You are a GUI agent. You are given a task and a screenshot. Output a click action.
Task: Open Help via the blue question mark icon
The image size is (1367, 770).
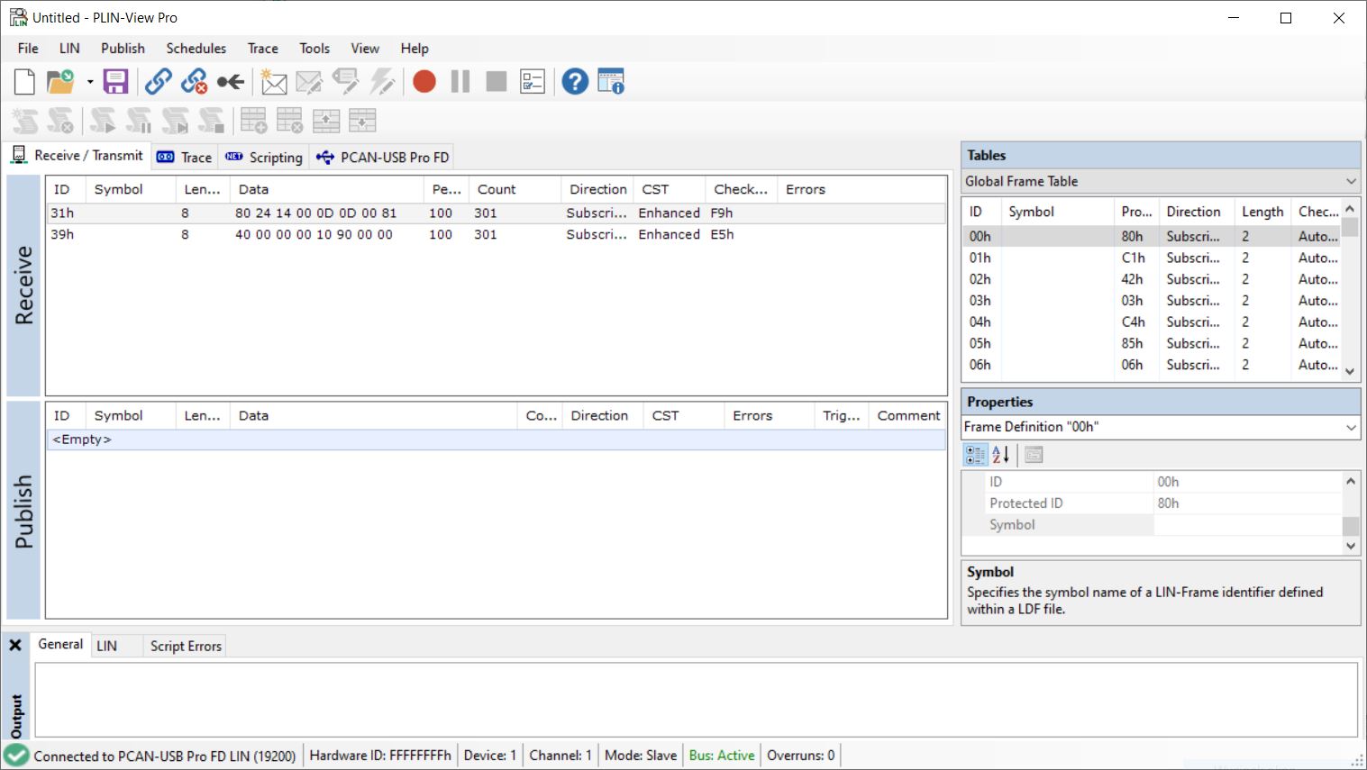coord(574,82)
